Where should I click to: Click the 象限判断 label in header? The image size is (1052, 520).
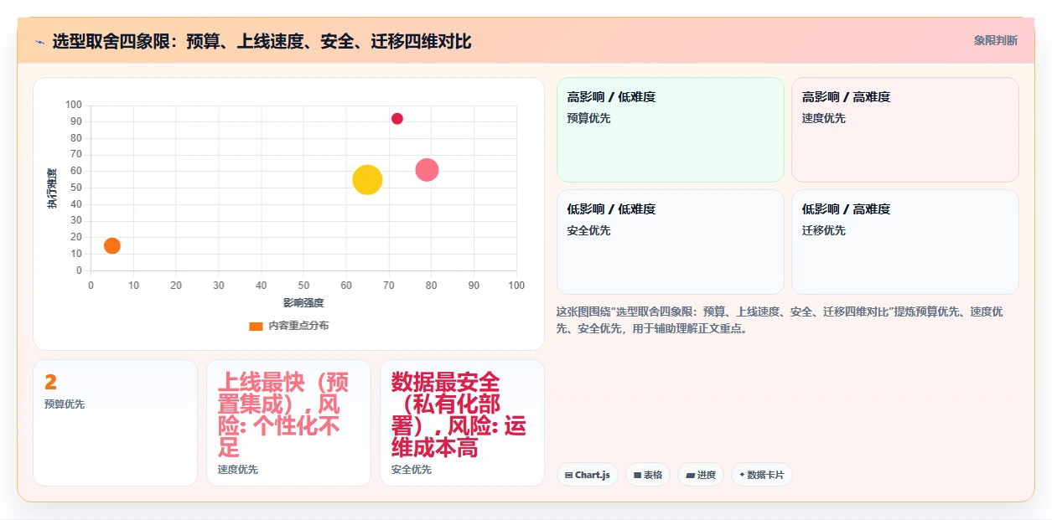(x=996, y=40)
